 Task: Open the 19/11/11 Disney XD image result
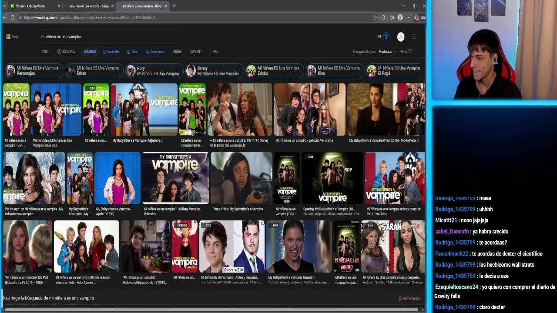(240, 110)
